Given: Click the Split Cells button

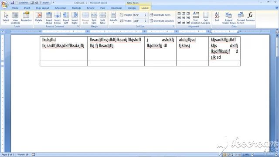Looking at the screenshot, I should click(94, 18).
